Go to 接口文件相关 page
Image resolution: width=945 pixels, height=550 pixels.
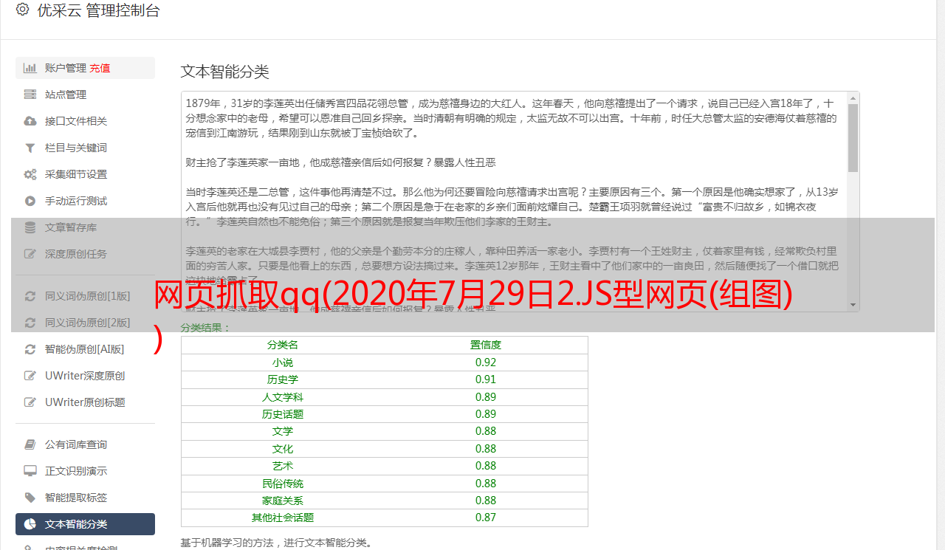[85, 121]
